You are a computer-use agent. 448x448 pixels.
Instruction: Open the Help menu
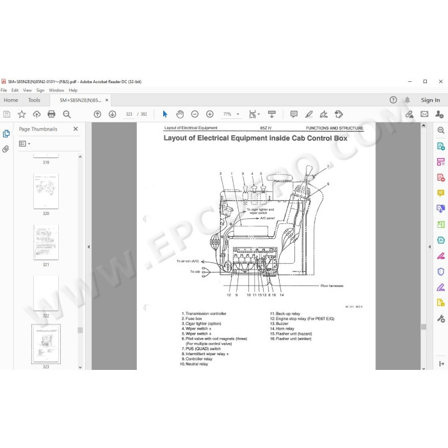(73, 90)
